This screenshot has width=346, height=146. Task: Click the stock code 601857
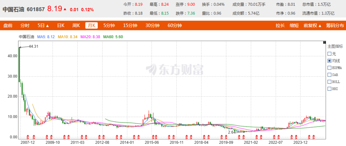[36, 10]
